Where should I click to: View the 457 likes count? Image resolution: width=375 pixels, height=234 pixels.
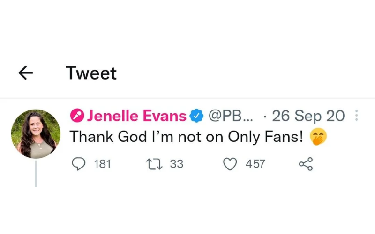(x=255, y=164)
